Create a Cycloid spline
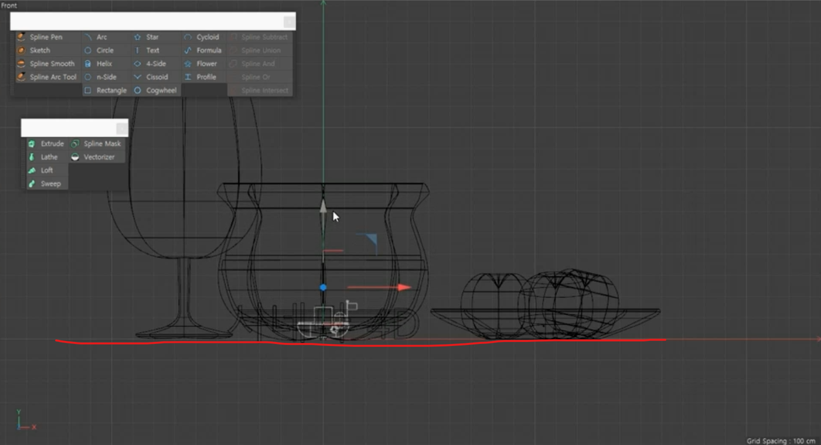This screenshot has width=821, height=445. pyautogui.click(x=204, y=37)
